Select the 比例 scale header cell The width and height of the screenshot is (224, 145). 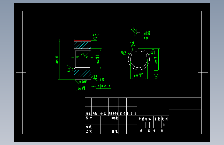tap(165, 119)
